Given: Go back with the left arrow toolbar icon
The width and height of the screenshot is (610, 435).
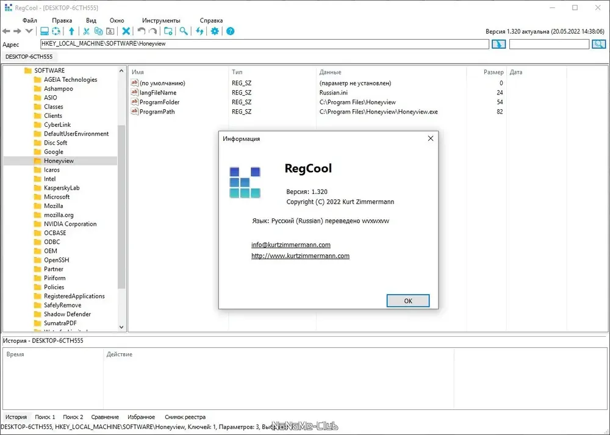Looking at the screenshot, I should (6, 31).
